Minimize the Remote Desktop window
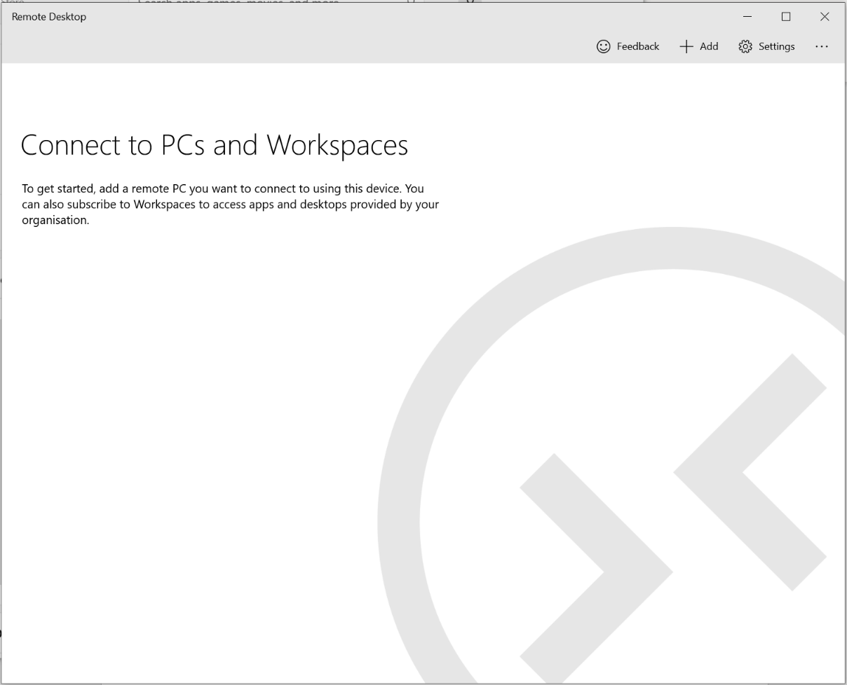 (747, 16)
